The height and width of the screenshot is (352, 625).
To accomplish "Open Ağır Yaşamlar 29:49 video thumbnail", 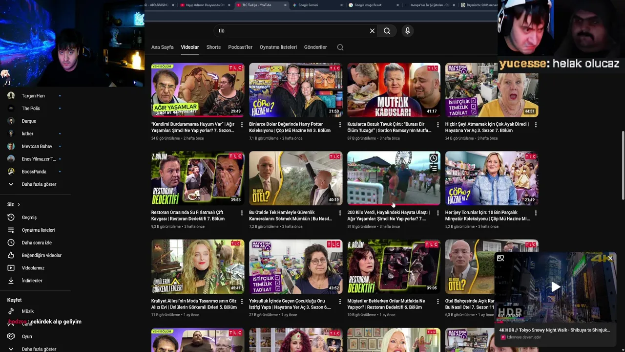I will (x=198, y=89).
